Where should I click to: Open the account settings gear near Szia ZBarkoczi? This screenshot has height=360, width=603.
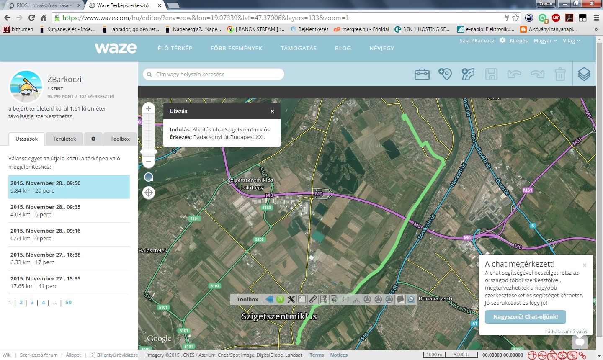click(x=502, y=40)
